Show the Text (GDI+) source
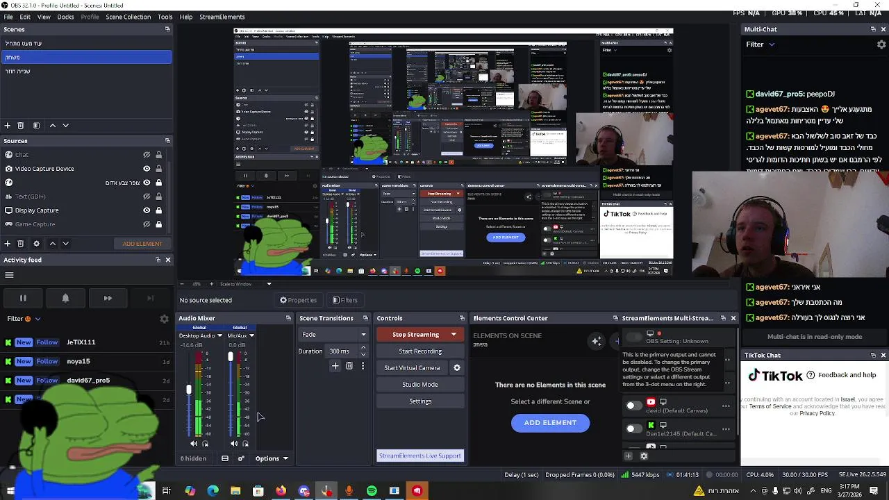 [147, 197]
